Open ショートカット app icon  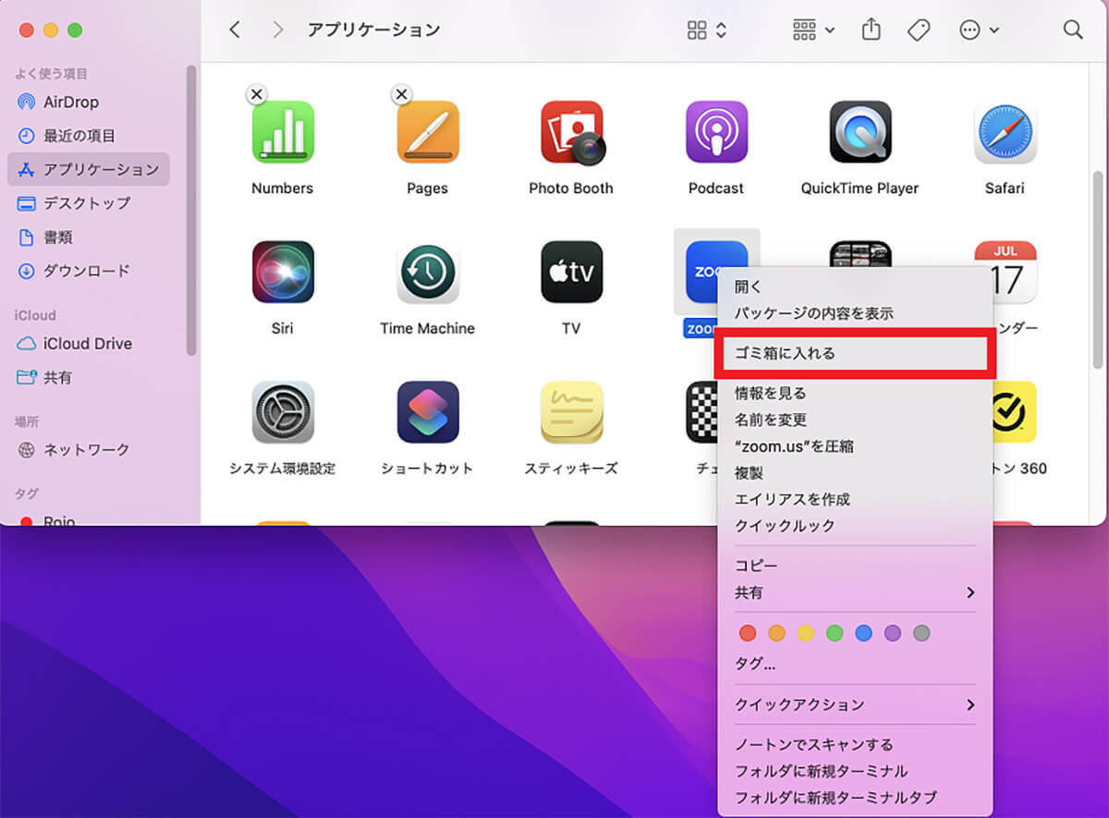click(427, 412)
